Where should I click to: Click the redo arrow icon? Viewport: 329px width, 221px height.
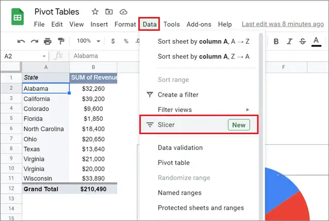tap(34, 41)
